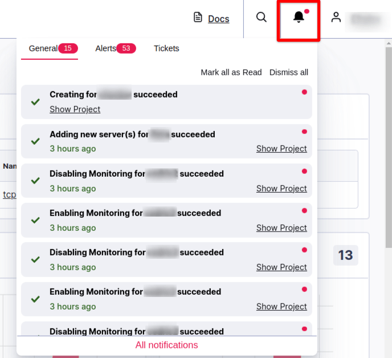392x358 pixels.
Task: Open the Tickets tab
Action: point(166,48)
